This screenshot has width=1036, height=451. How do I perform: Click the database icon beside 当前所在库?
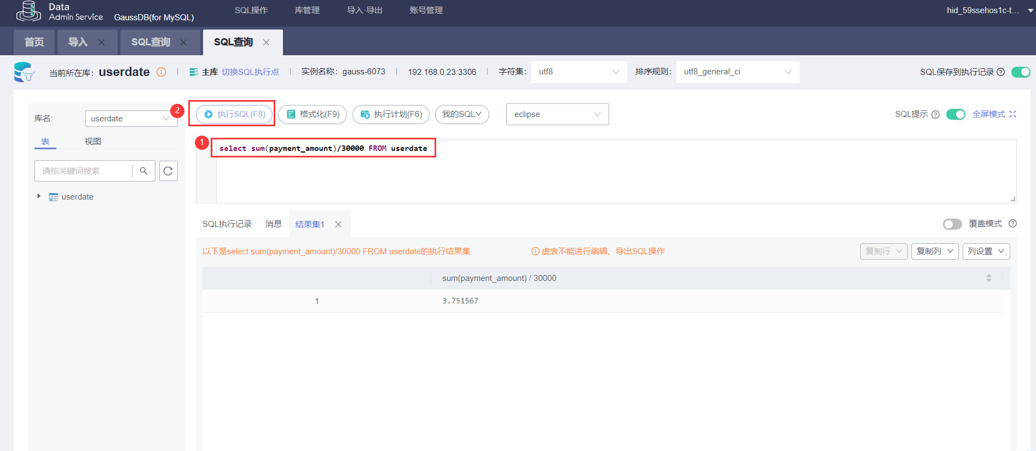click(24, 72)
